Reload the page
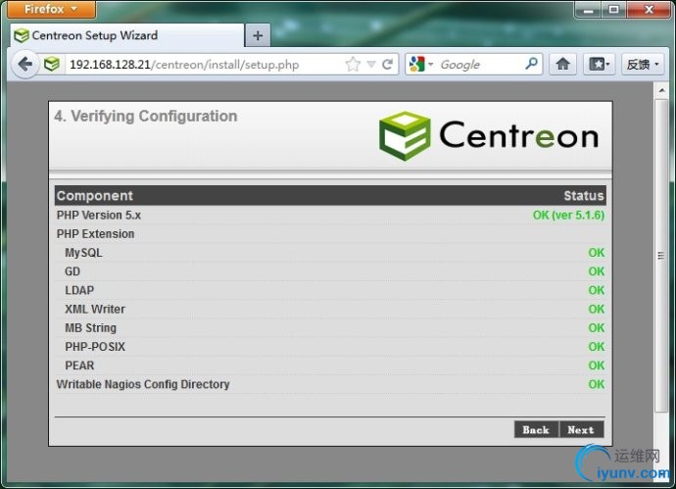Screen dimensions: 676x489 [387, 65]
